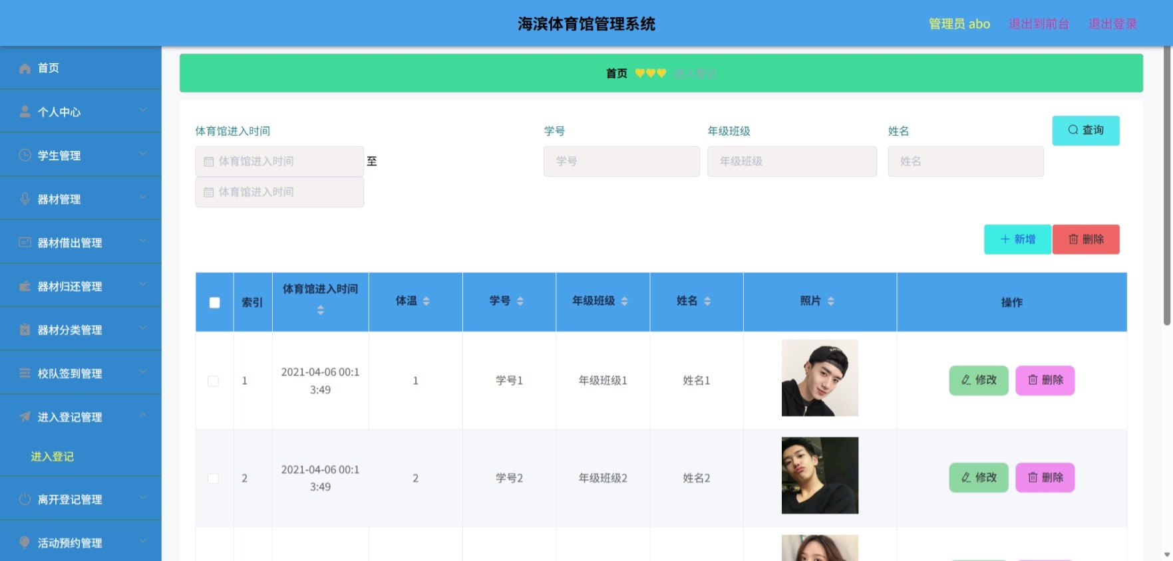Click the clock icon beside 学生管理
The height and width of the screenshot is (561, 1173).
tap(25, 156)
